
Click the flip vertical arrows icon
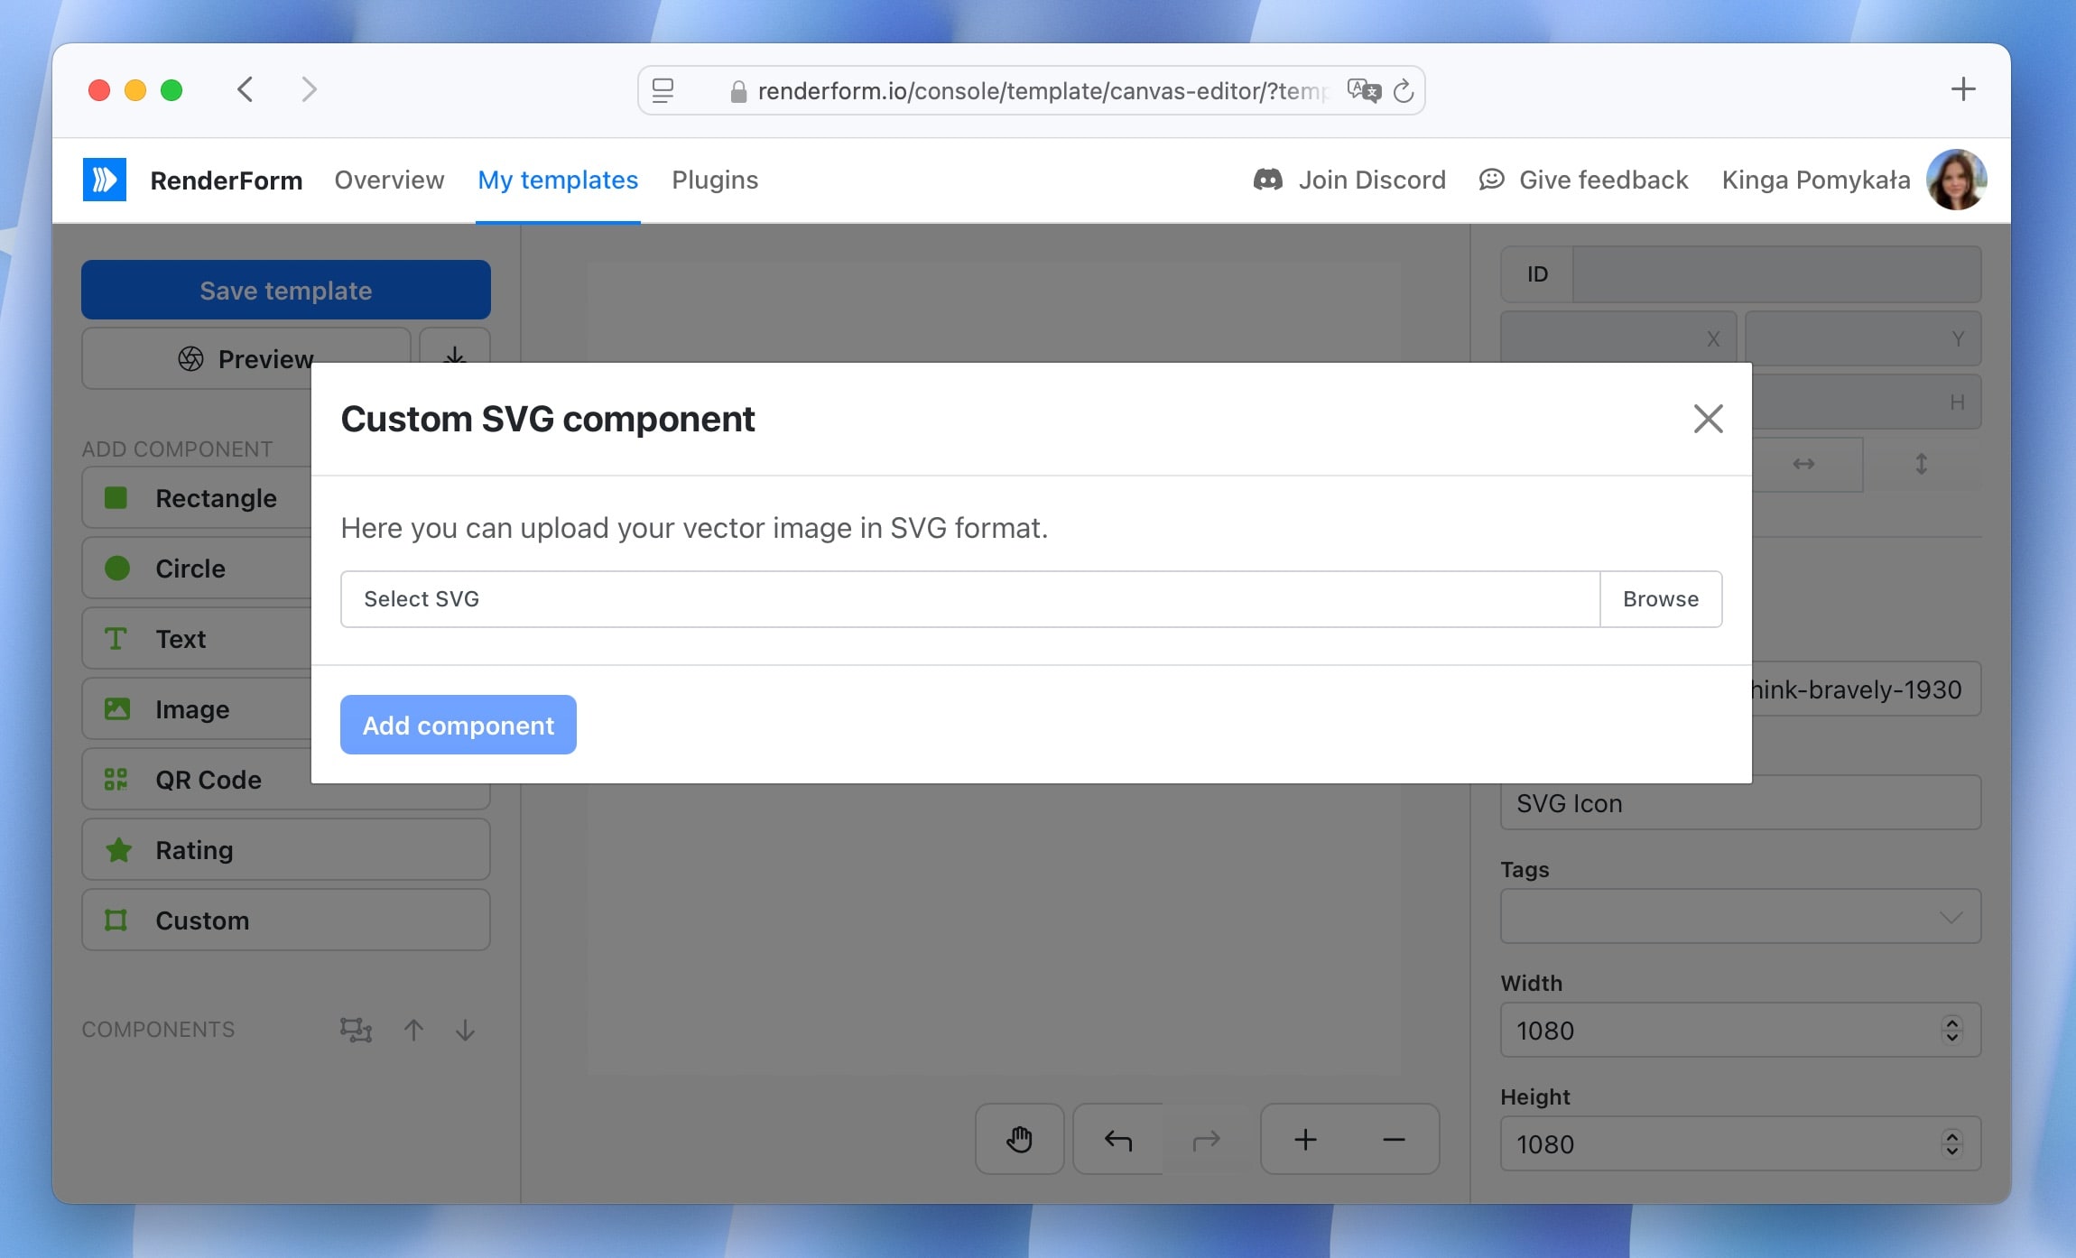[x=1922, y=464]
